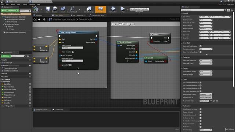
Task: Open Auto Possess AI dropdown
Action: (x=206, y=98)
